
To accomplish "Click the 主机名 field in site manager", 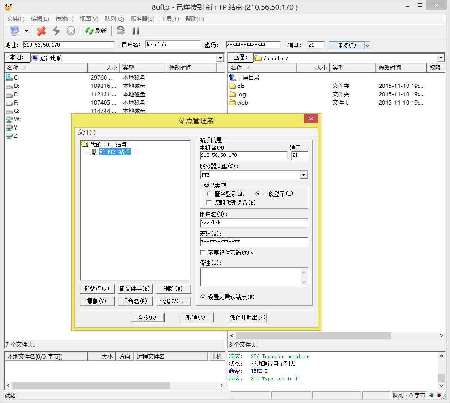I will tap(243, 155).
